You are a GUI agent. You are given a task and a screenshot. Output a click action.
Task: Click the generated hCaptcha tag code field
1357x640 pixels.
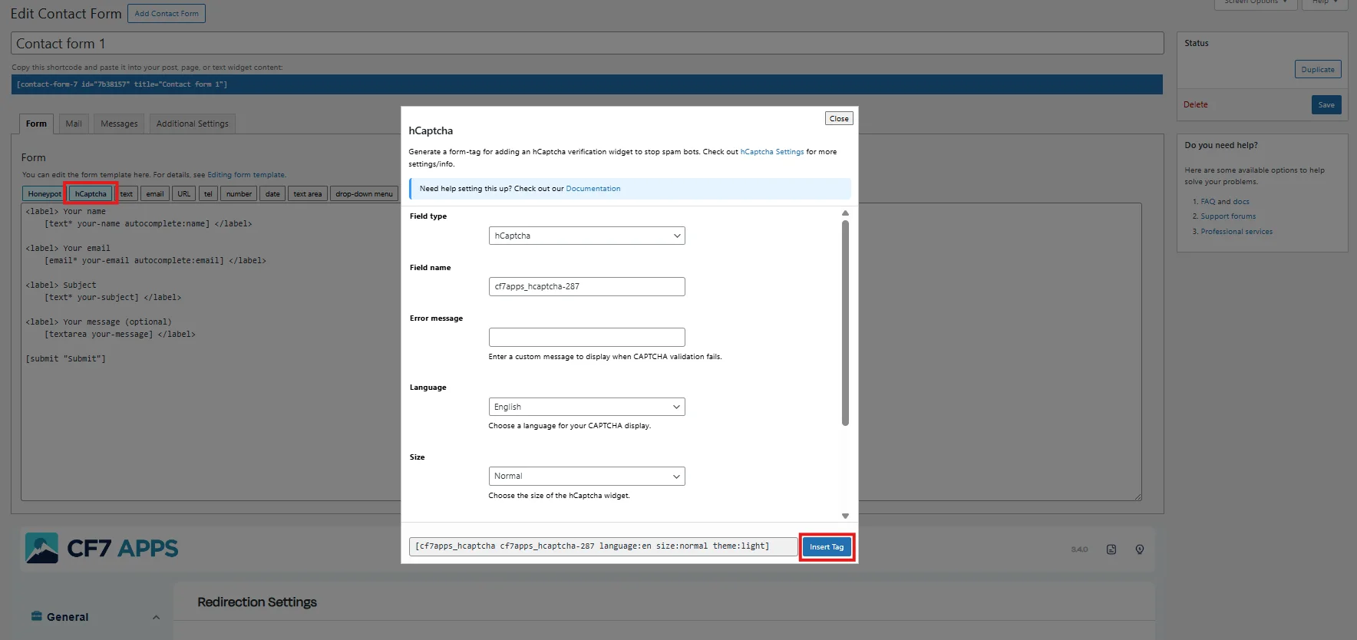(603, 546)
